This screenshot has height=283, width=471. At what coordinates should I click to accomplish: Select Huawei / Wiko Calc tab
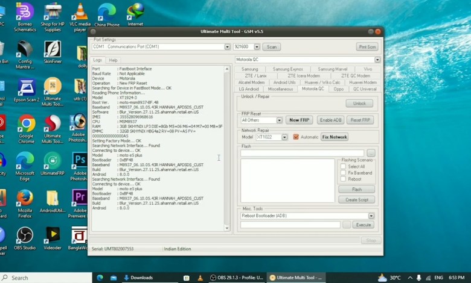pyautogui.click(x=322, y=82)
